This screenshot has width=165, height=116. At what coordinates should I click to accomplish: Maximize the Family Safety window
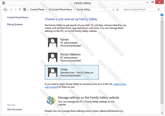tap(153, 2)
